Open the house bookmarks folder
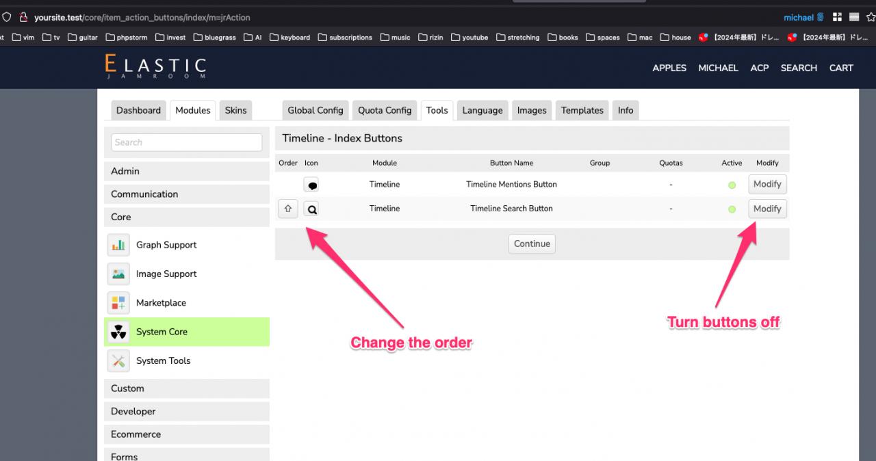 coord(675,38)
